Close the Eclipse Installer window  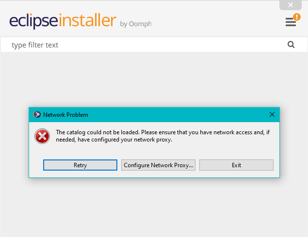(291, 5)
